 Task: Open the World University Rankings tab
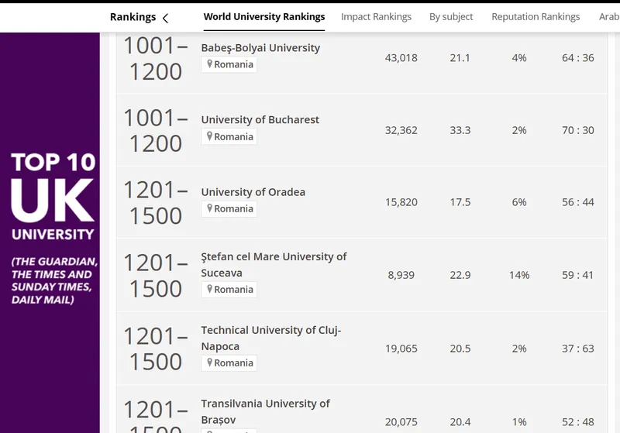pos(264,17)
